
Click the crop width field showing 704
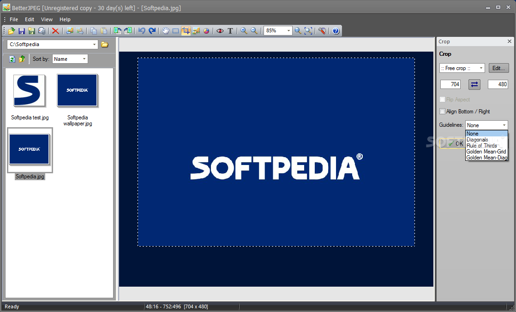pos(450,84)
